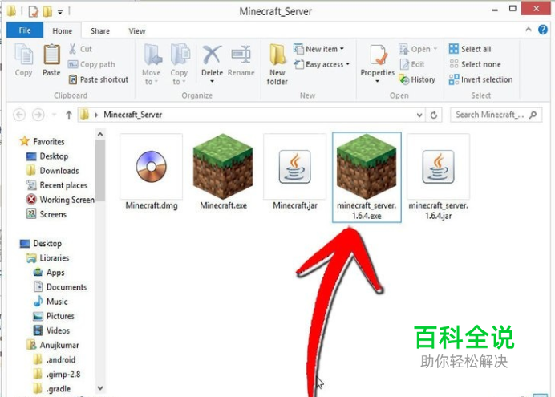Click the Search Minecraft_Server box
The width and height of the screenshot is (555, 397).
pos(496,115)
